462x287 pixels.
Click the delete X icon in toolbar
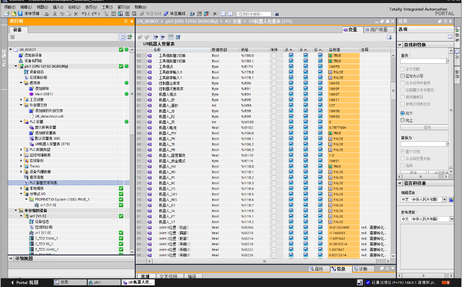tap(76, 14)
